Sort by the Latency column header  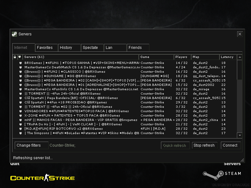pyautogui.click(x=228, y=57)
